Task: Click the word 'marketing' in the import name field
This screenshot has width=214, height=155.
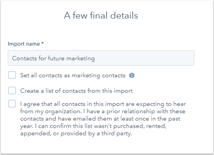Action: pyautogui.click(x=80, y=58)
